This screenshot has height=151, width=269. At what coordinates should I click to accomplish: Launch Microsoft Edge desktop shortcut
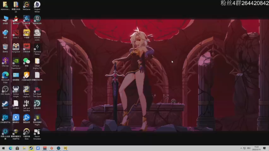click(5, 75)
